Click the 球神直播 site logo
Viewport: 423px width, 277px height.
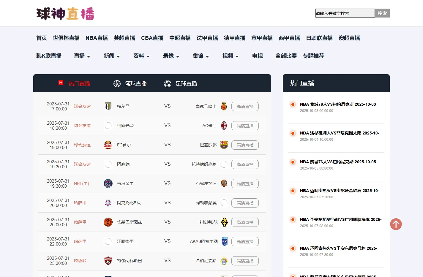(65, 14)
